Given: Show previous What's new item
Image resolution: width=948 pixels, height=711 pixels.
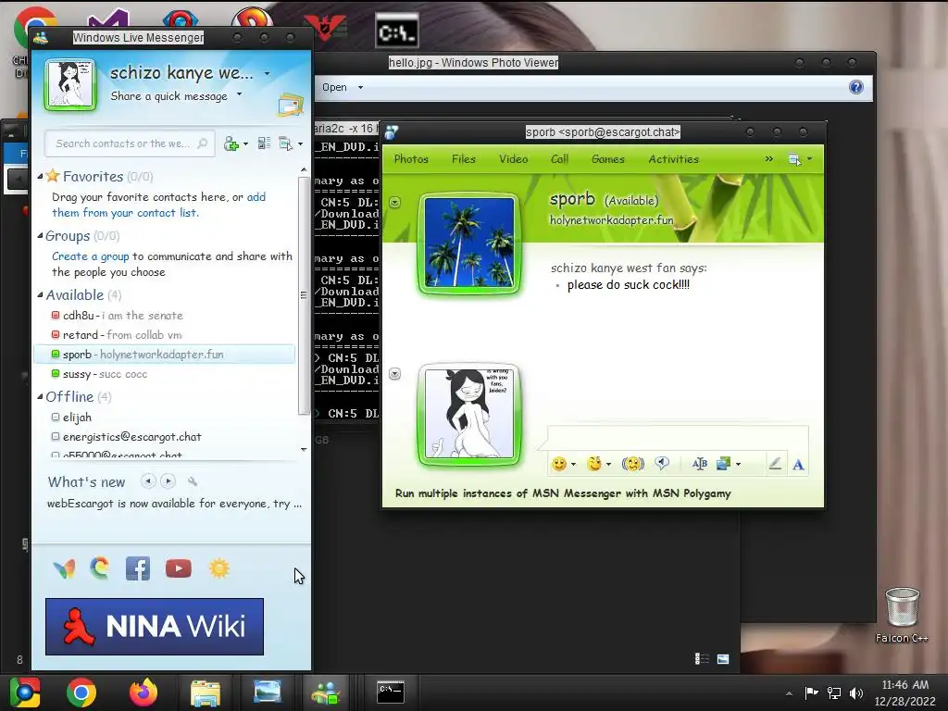Looking at the screenshot, I should [x=148, y=481].
